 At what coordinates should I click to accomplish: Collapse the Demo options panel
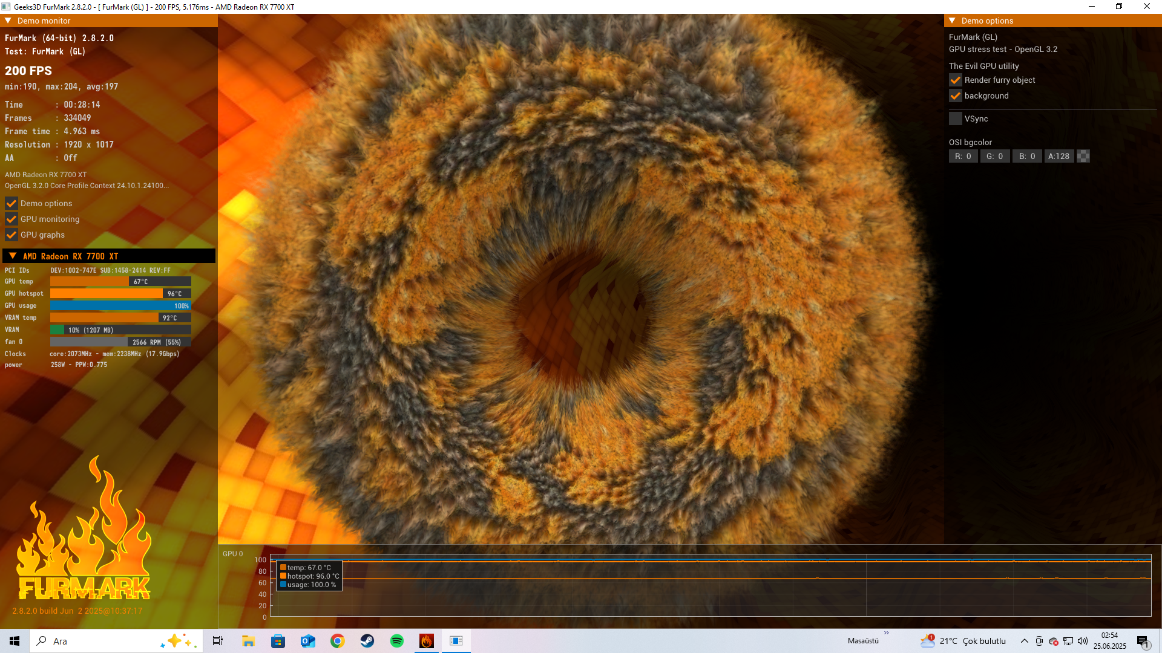pyautogui.click(x=952, y=21)
